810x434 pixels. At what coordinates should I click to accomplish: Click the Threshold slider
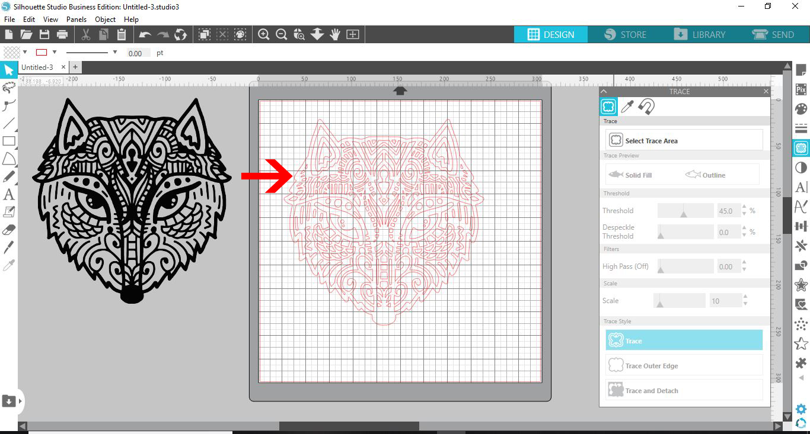click(x=685, y=211)
